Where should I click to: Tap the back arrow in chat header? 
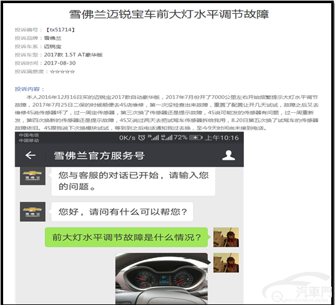pos(31,155)
